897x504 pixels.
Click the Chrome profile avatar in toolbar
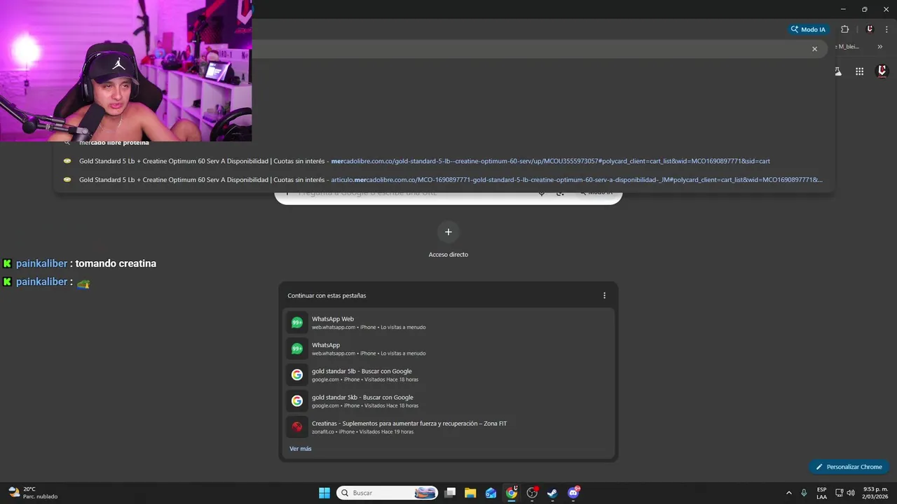(x=870, y=29)
